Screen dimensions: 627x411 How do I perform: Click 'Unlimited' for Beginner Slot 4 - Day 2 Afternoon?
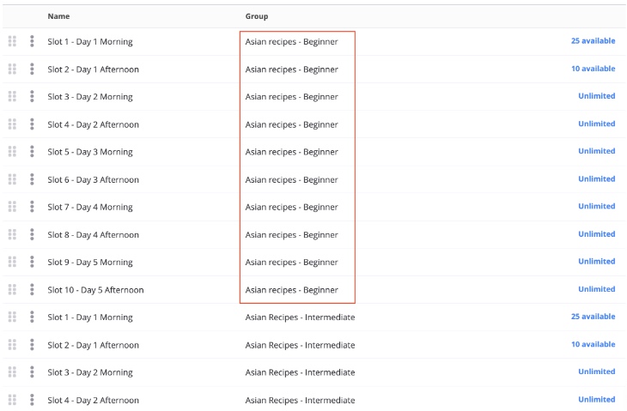click(x=597, y=124)
